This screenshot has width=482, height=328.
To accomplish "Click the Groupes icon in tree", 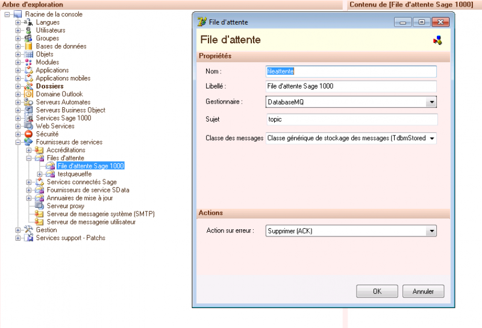I will (28, 38).
